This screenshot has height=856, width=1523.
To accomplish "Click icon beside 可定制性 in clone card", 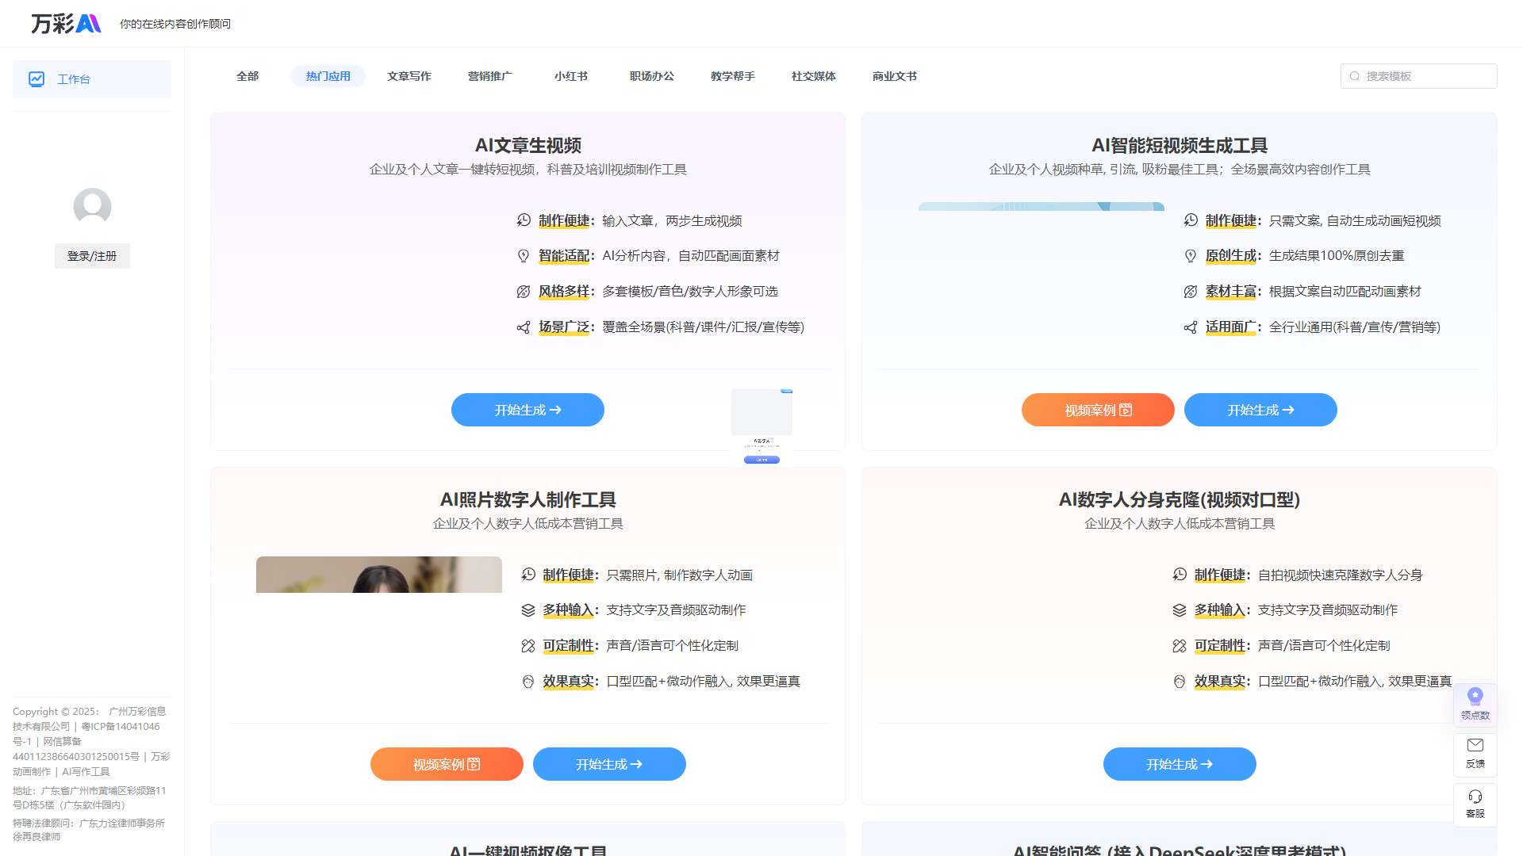I will coord(1180,646).
